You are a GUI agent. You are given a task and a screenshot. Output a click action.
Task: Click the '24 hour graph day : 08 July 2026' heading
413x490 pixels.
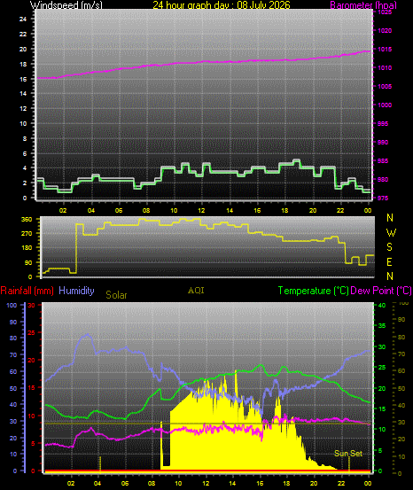pyautogui.click(x=222, y=5)
